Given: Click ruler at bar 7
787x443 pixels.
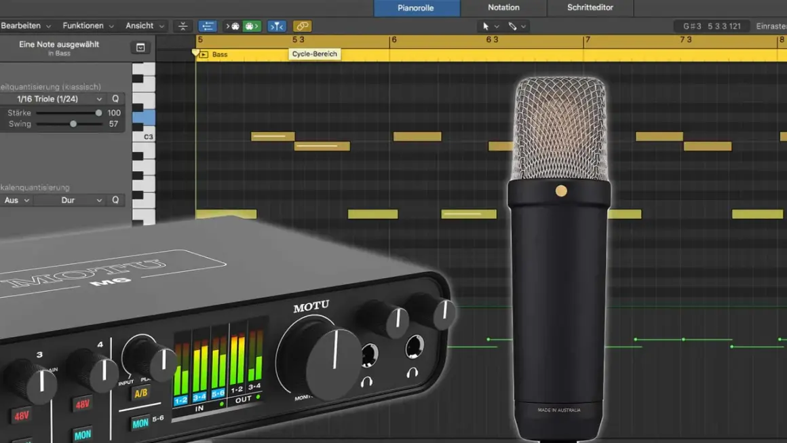Looking at the screenshot, I should click(588, 39).
